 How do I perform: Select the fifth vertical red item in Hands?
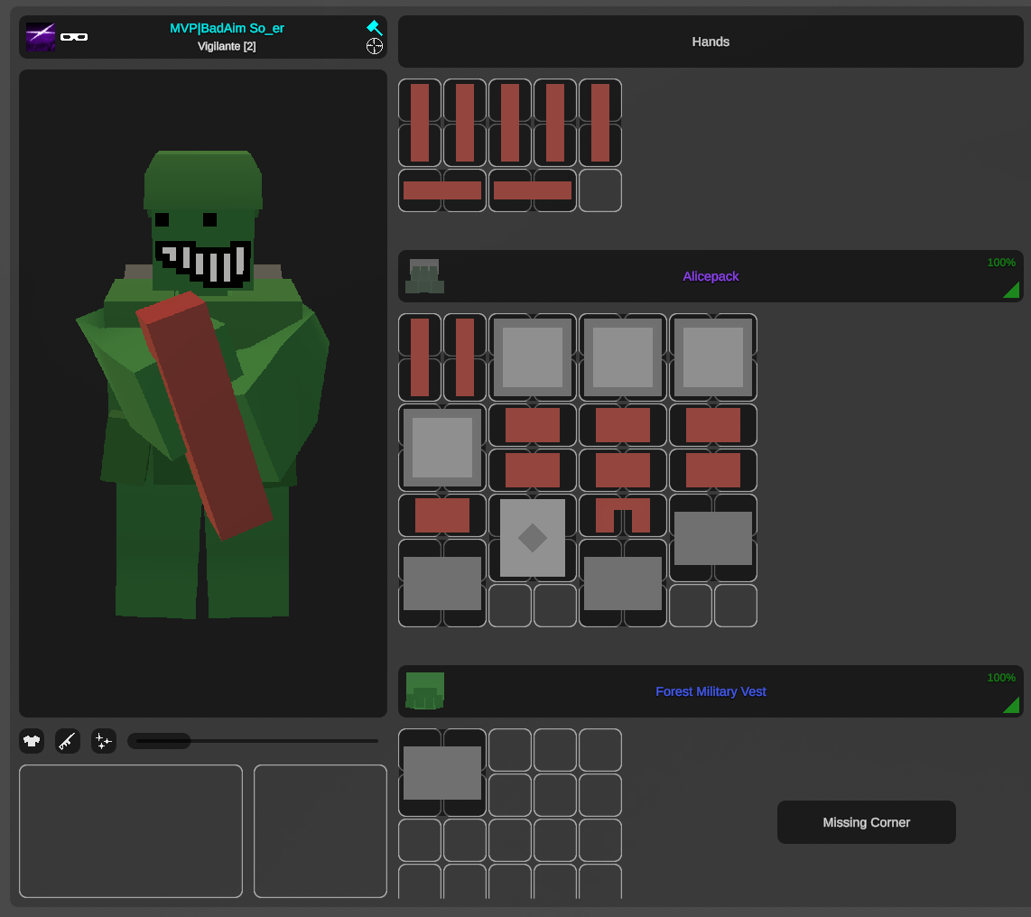pyautogui.click(x=599, y=123)
